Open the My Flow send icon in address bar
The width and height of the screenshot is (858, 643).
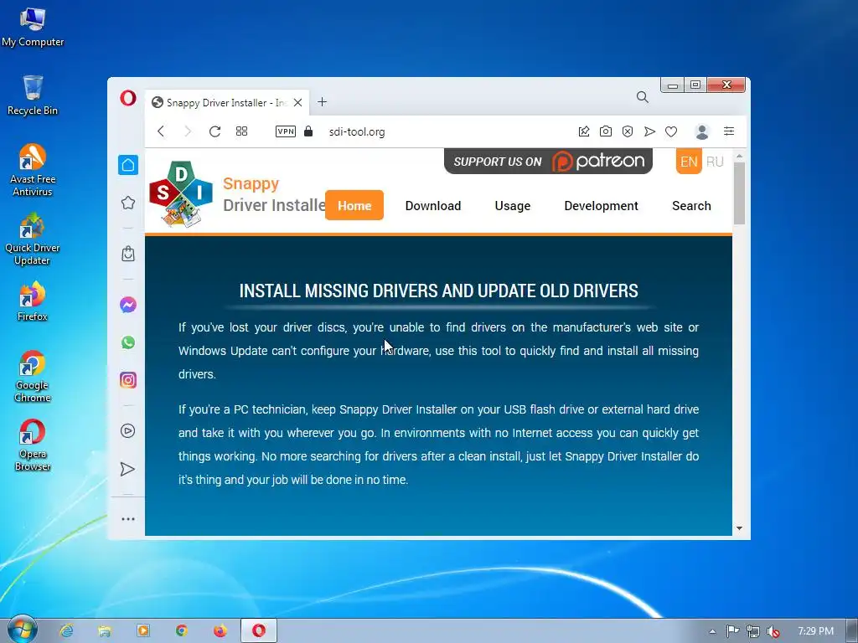pyautogui.click(x=649, y=131)
